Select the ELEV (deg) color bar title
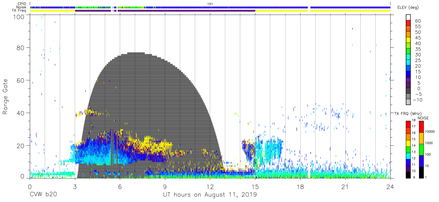The width and height of the screenshot is (439, 202). (408, 7)
